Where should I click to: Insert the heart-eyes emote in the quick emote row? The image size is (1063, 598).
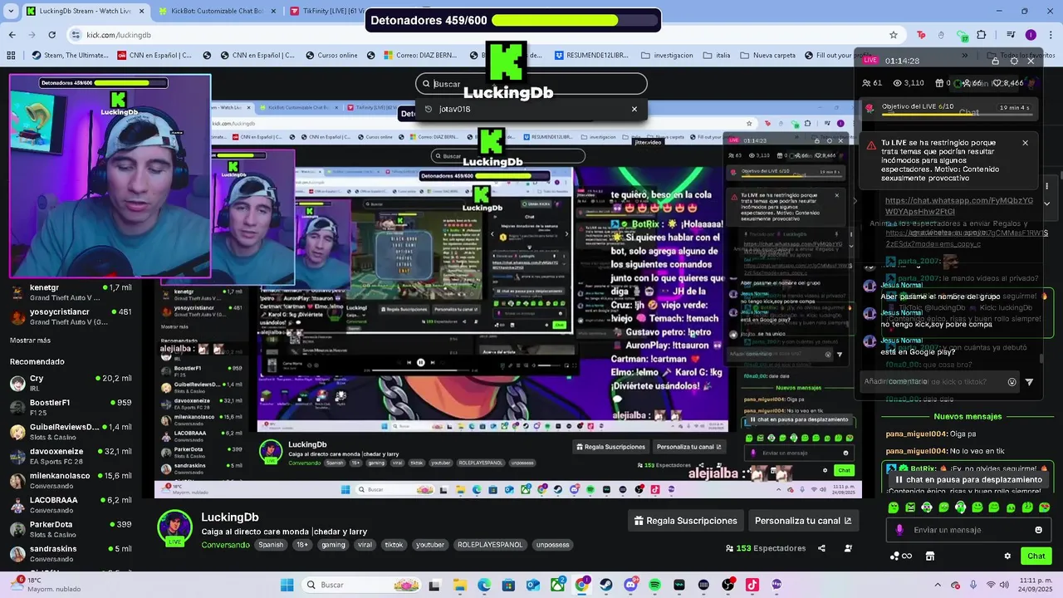coord(1044,507)
